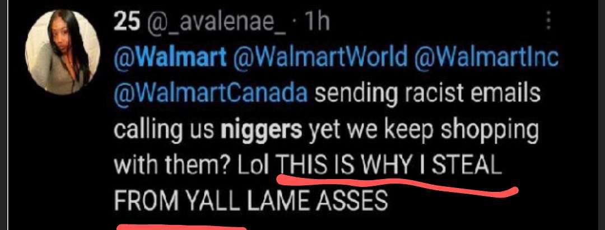Click "THIS IS WHY I STEAL" text
The height and width of the screenshot is (230, 605).
pyautogui.click(x=390, y=166)
